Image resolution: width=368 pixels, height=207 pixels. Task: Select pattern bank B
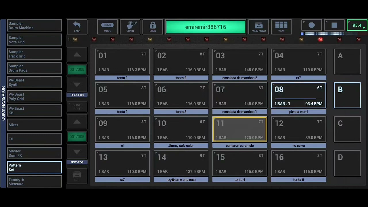pos(347,95)
